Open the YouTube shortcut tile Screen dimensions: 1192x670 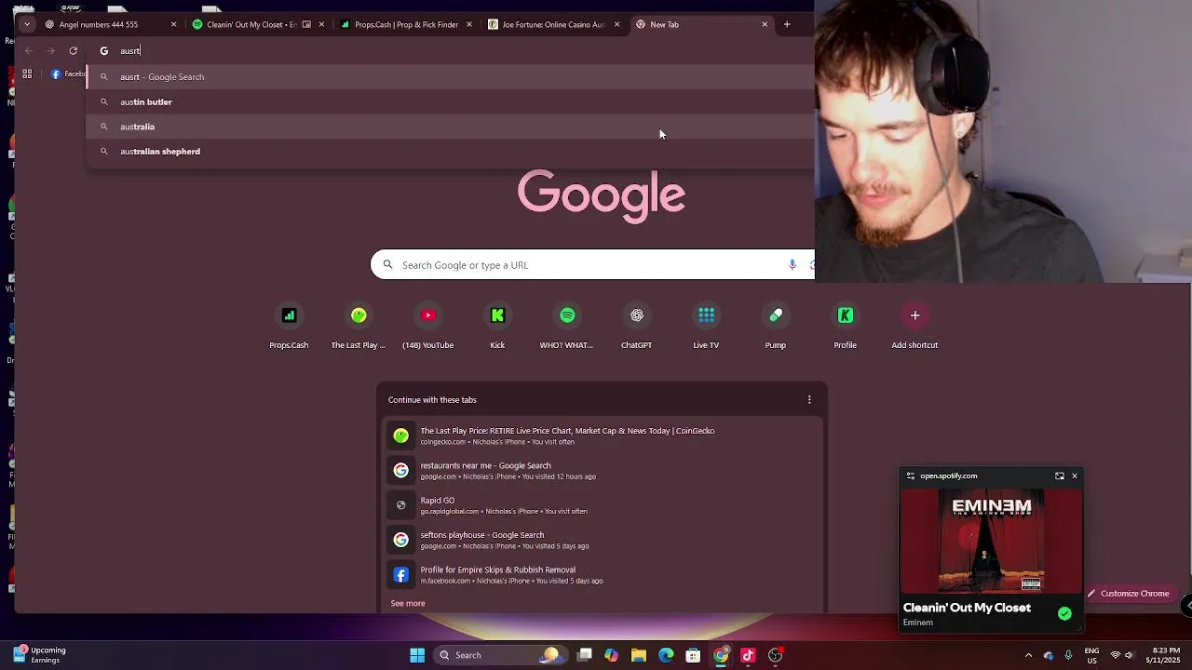point(427,326)
